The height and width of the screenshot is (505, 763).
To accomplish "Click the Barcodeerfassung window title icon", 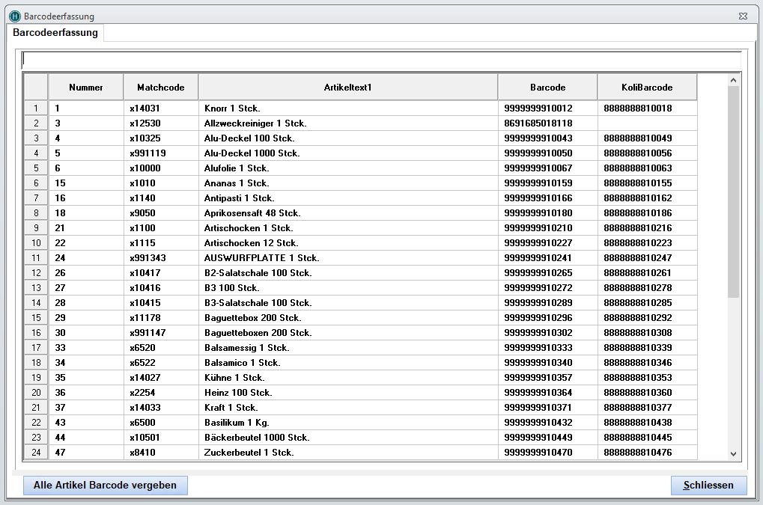I will [14, 16].
